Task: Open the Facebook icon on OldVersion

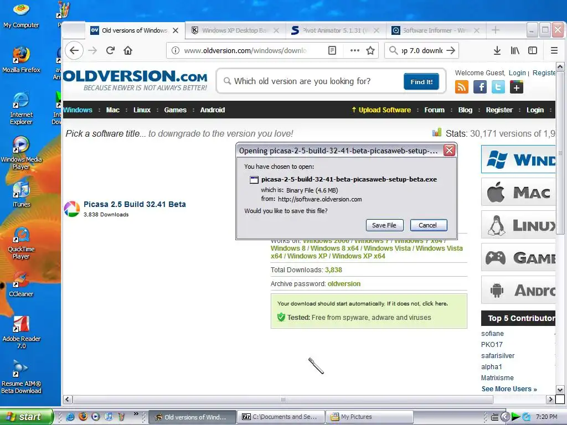Action: [x=480, y=87]
